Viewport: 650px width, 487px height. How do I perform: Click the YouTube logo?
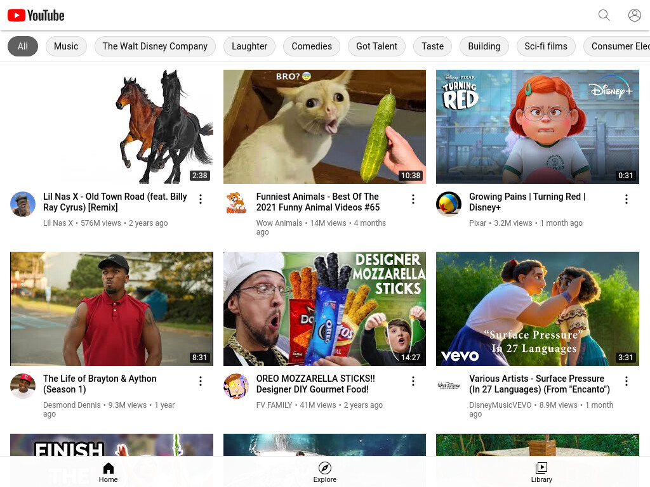[36, 15]
